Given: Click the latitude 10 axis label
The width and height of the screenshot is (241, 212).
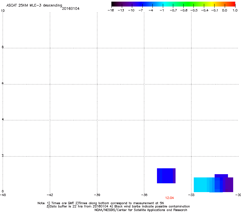Looking at the screenshot, I should pos(3,11).
